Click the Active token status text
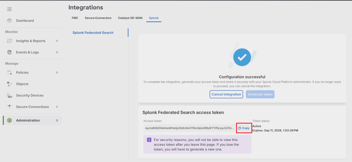Screen dimensions: 352x162 point(257,126)
